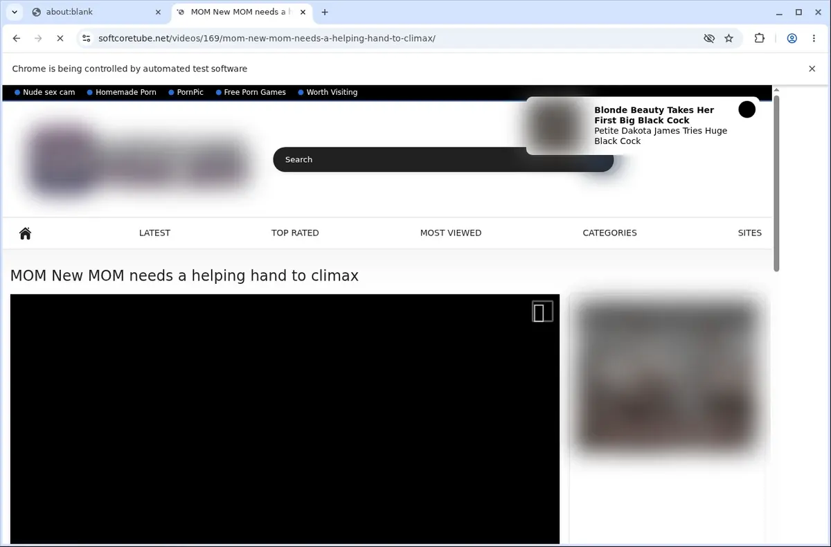View site information icon in address bar
Image resolution: width=831 pixels, height=547 pixels.
pos(87,38)
